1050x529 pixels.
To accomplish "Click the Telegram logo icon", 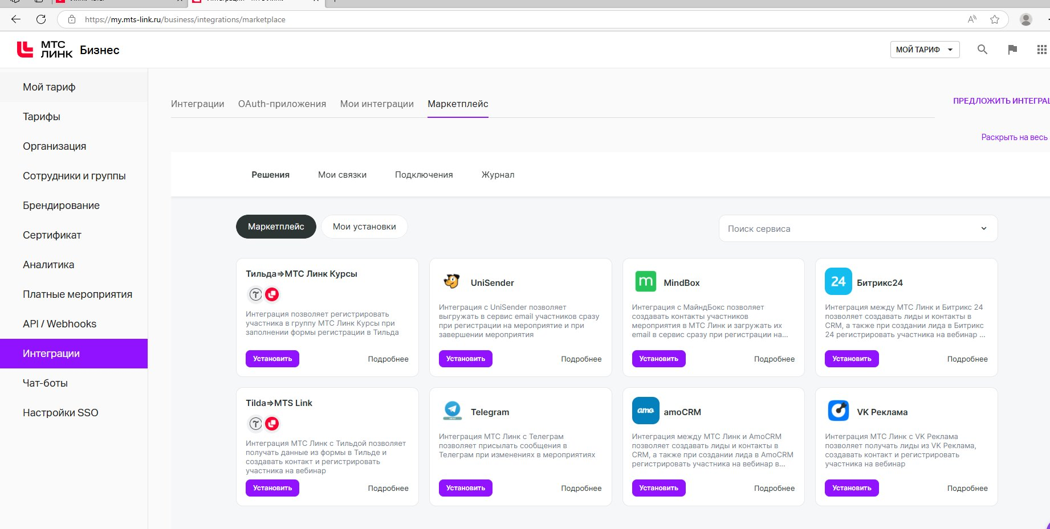I will point(452,411).
